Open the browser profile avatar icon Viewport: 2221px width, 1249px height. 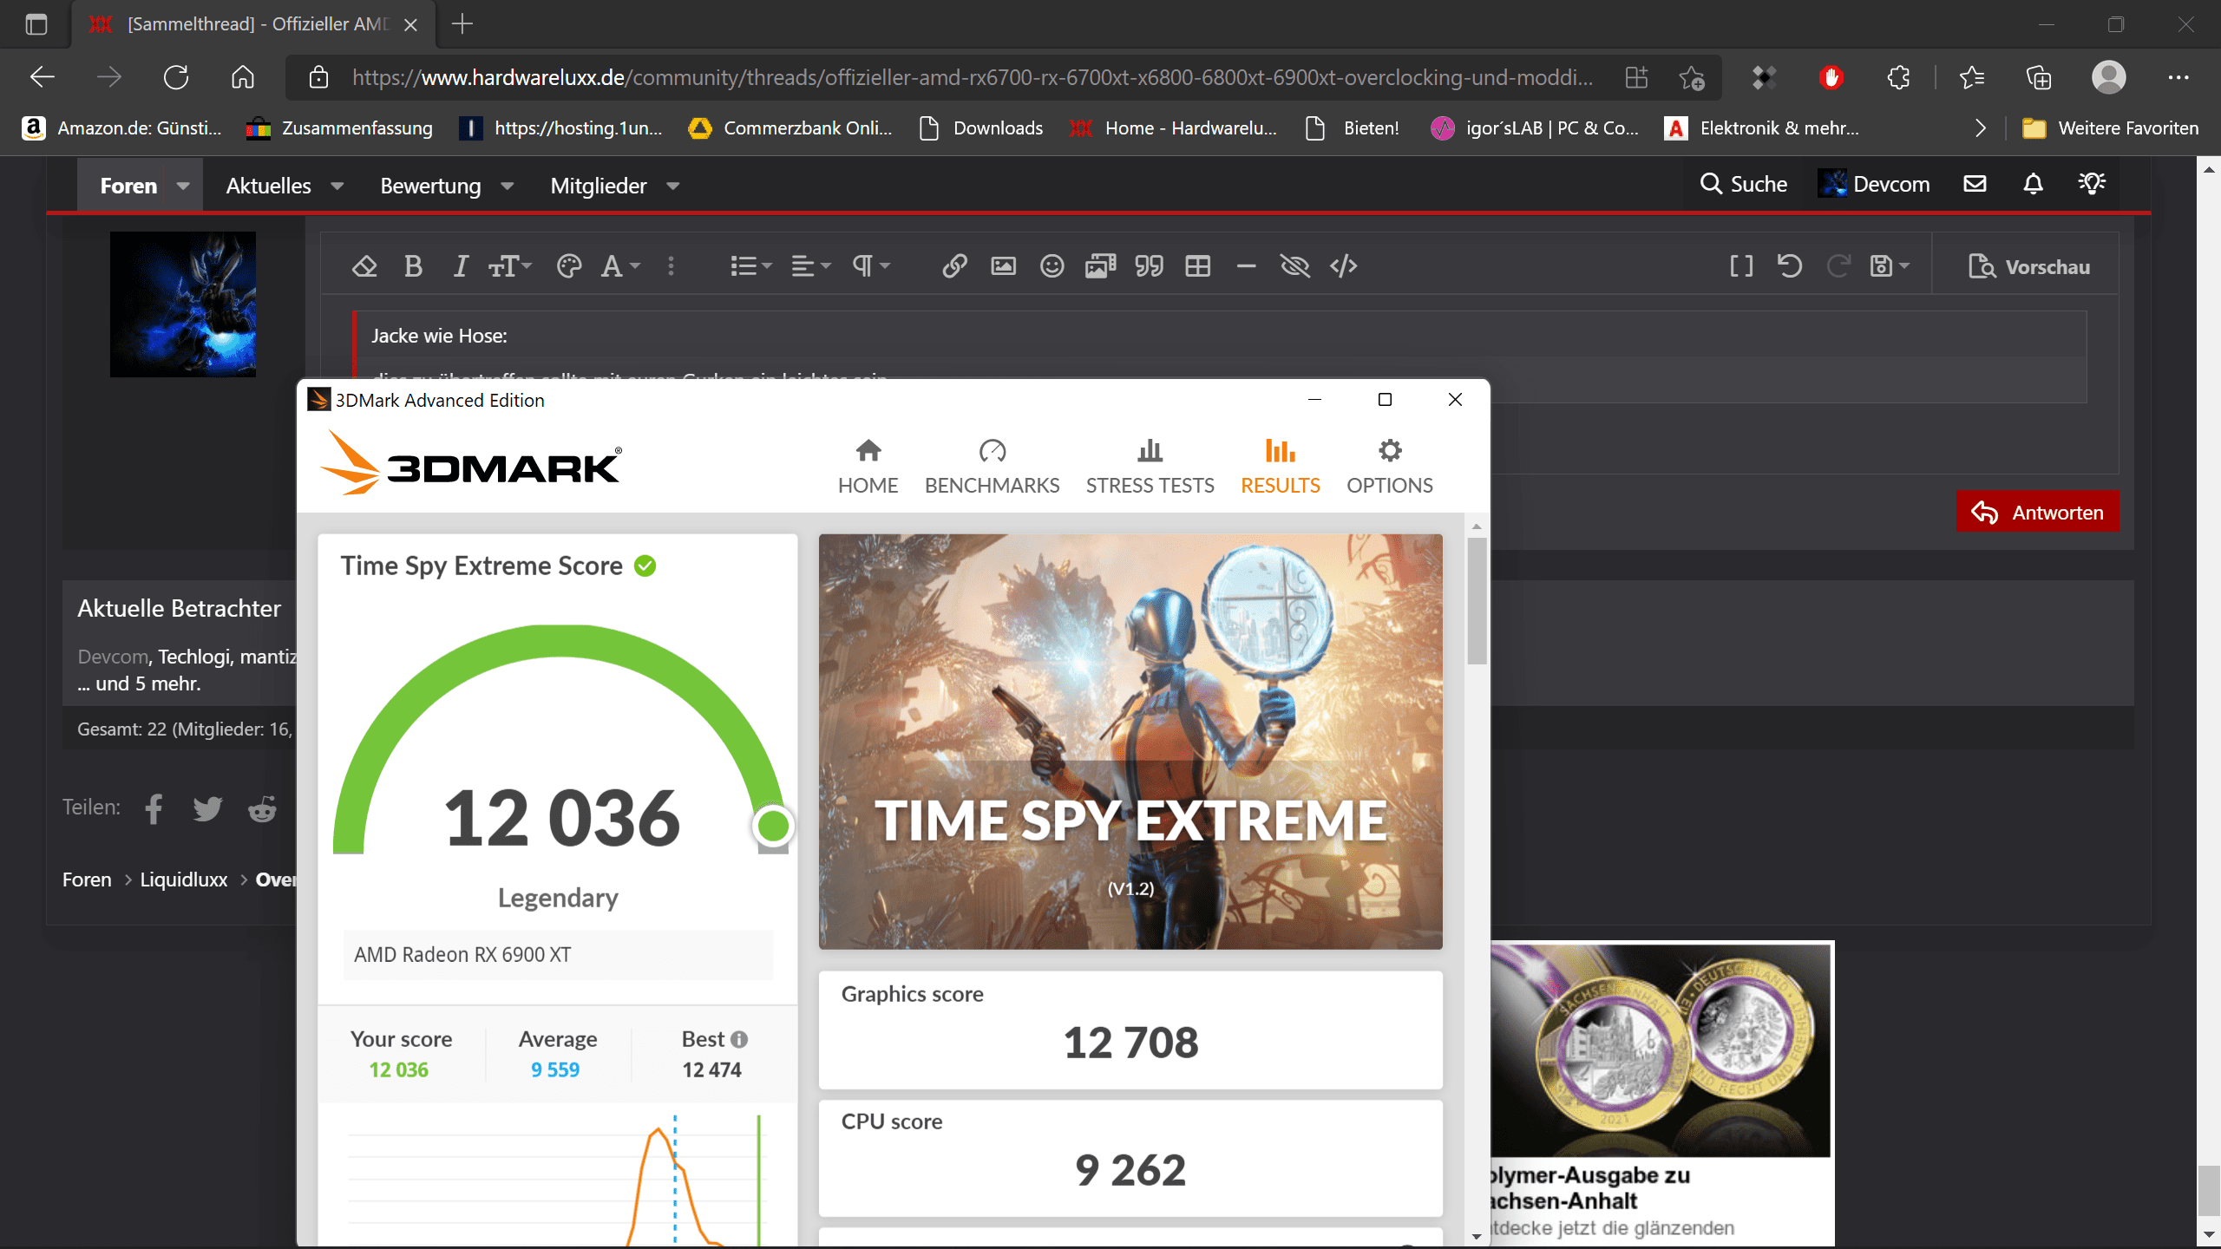click(2108, 77)
